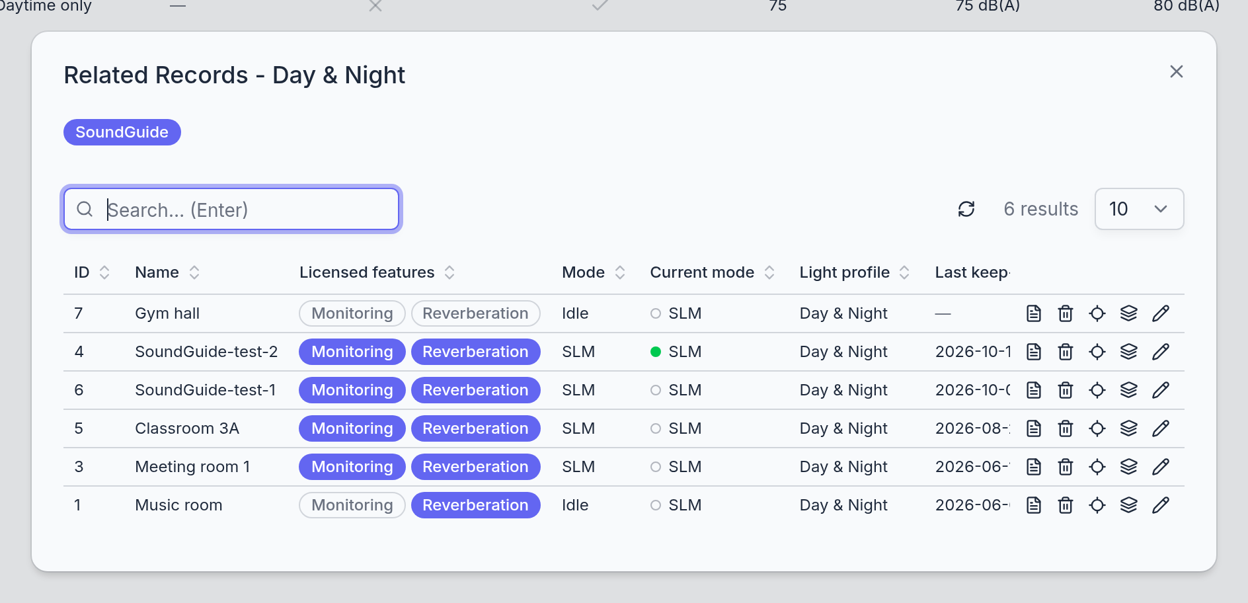Toggle Reverberation badge for Gym hall
Image resolution: width=1248 pixels, height=603 pixels.
pyautogui.click(x=476, y=313)
